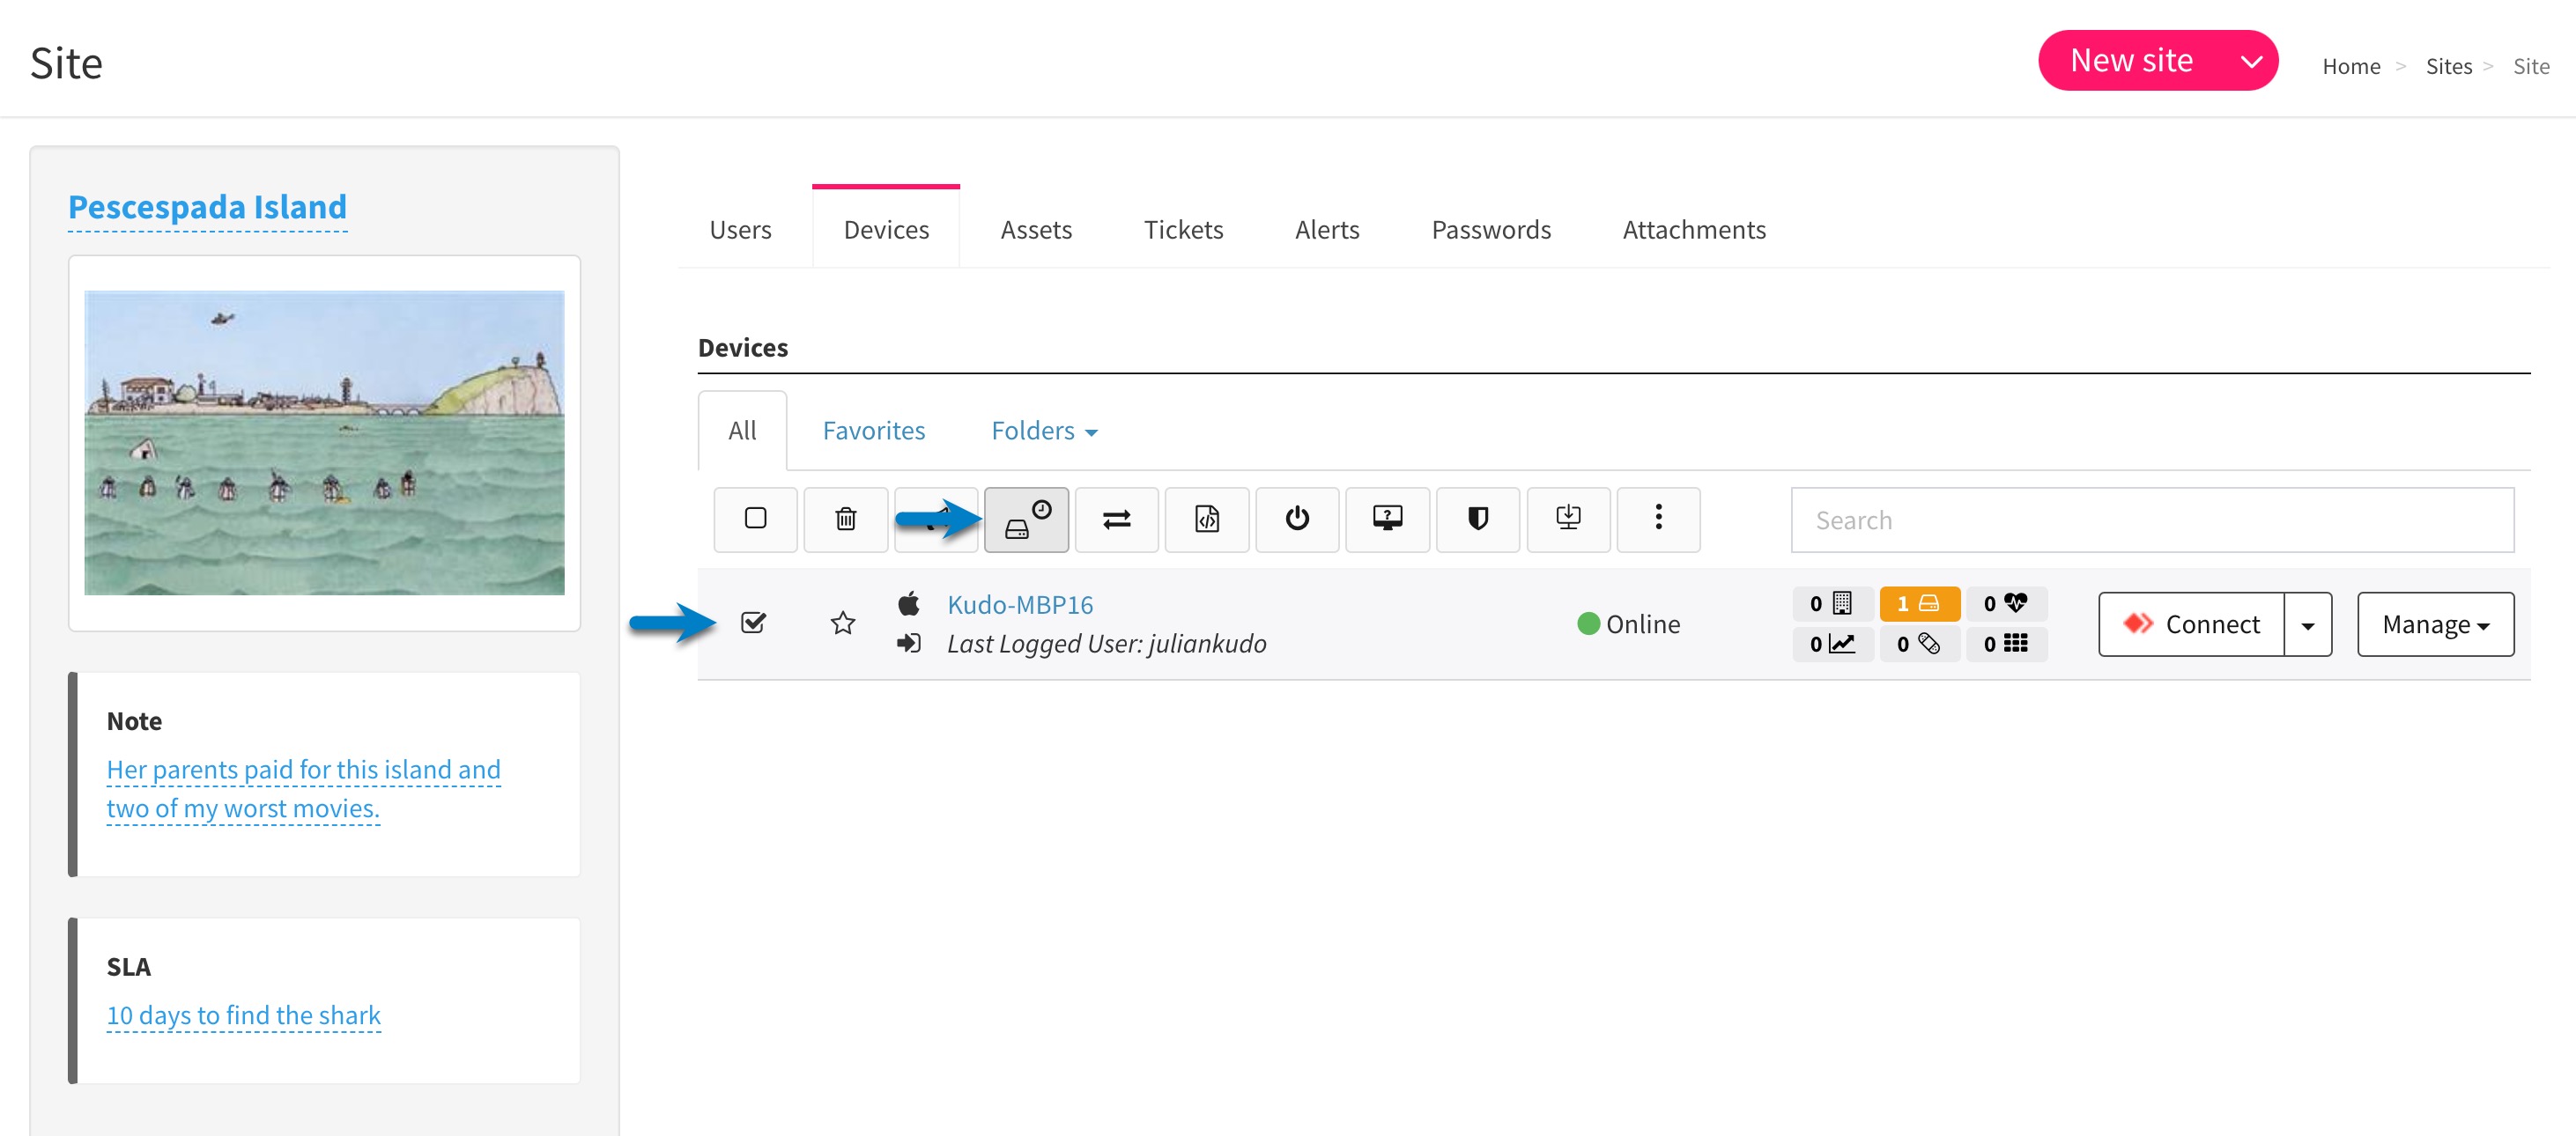Click the shield security icon
The width and height of the screenshot is (2576, 1136).
(x=1478, y=519)
